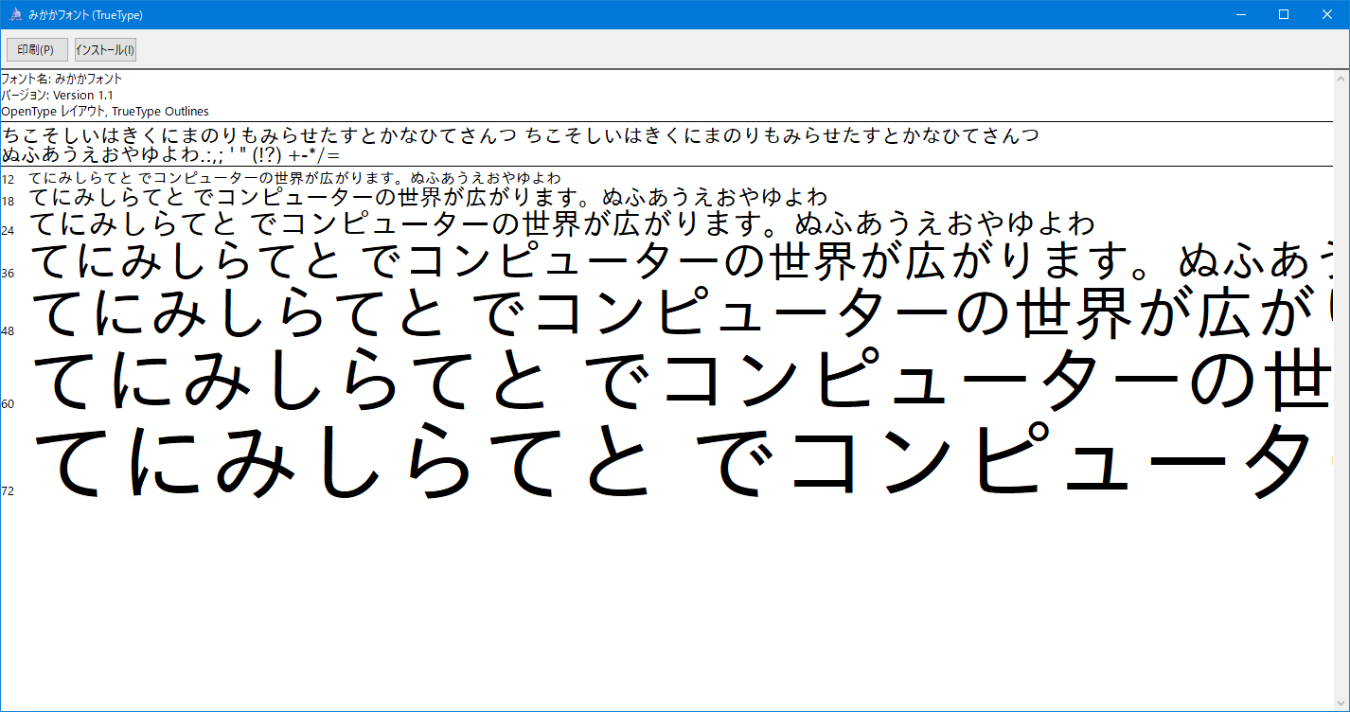Select the Version 1.1 text line

[57, 96]
